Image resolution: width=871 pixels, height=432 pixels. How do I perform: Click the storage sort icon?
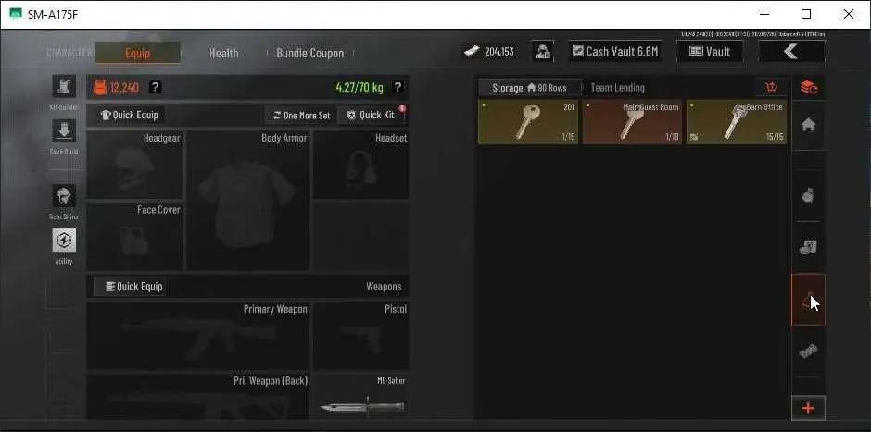771,87
